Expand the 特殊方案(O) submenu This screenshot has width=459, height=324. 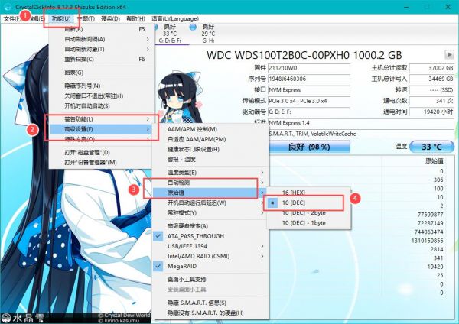(101, 139)
